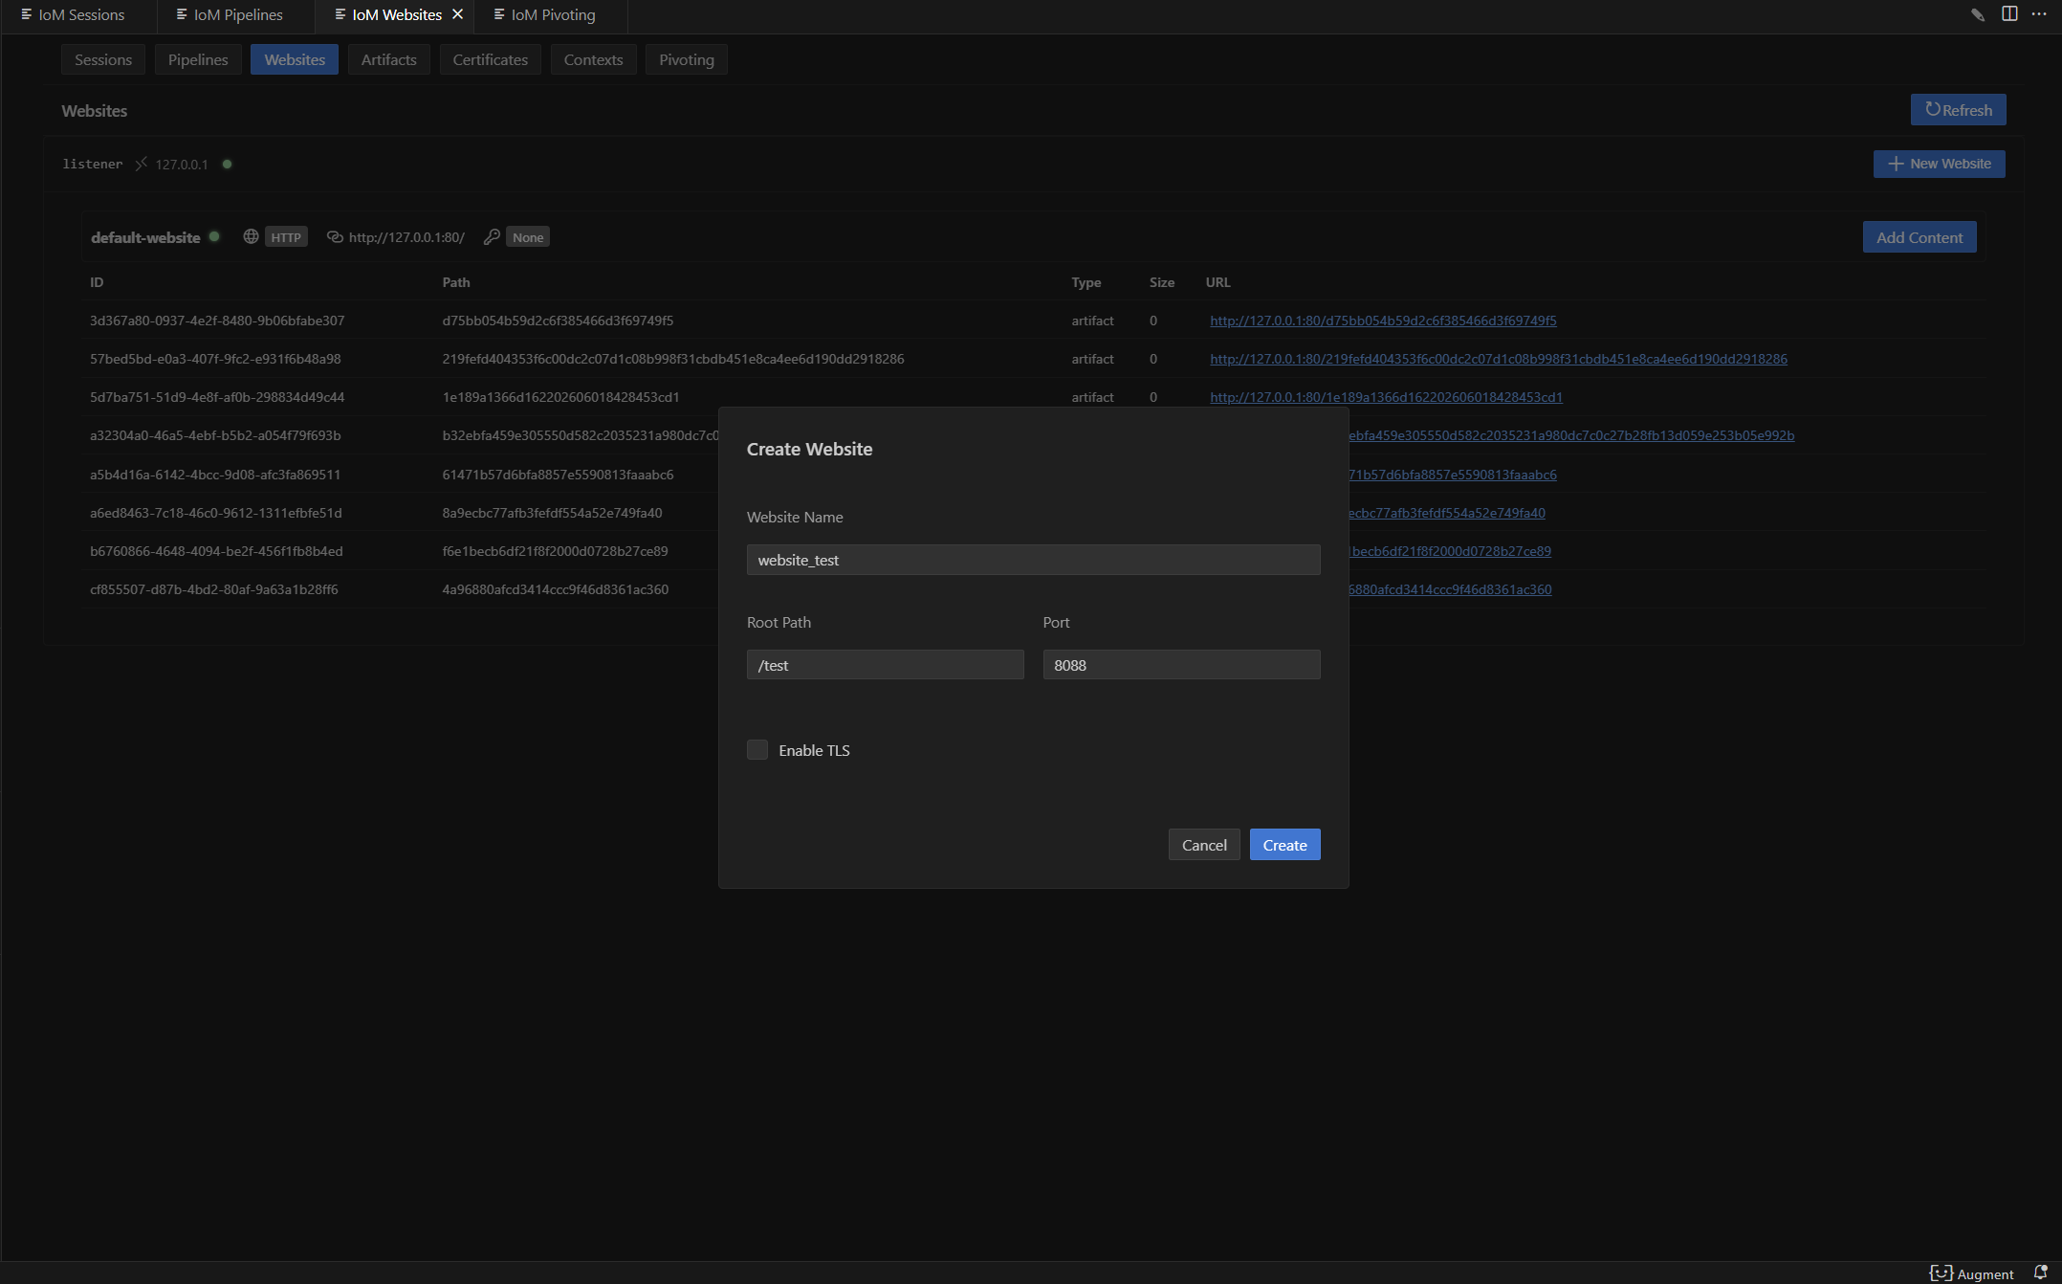This screenshot has height=1284, width=2062.
Task: Open URL ending 9f46d8361ac360
Action: [x=1450, y=589]
